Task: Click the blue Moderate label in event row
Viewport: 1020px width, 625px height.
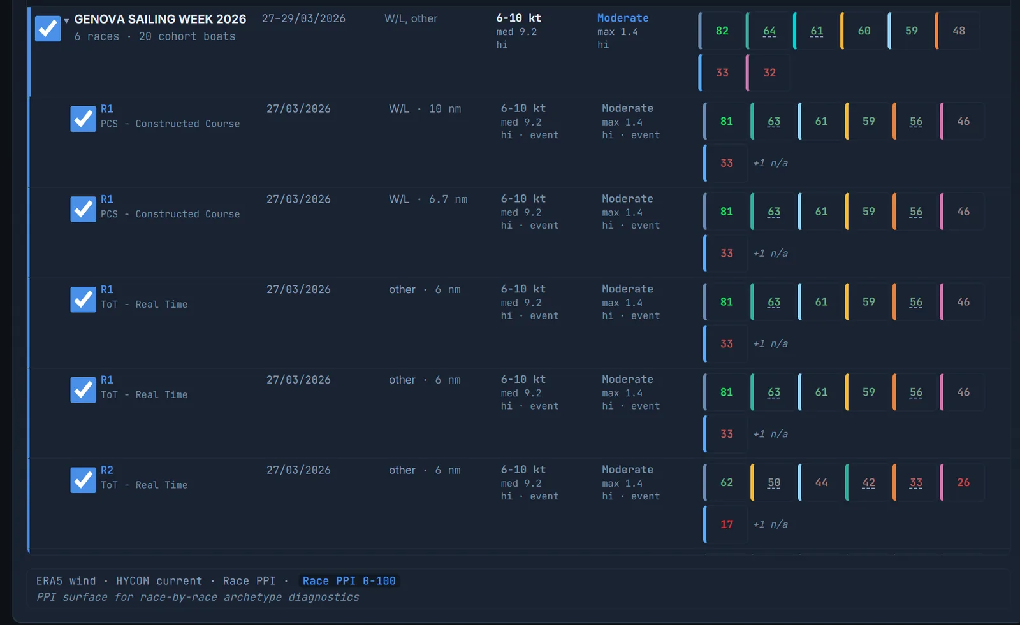Action: click(x=623, y=18)
